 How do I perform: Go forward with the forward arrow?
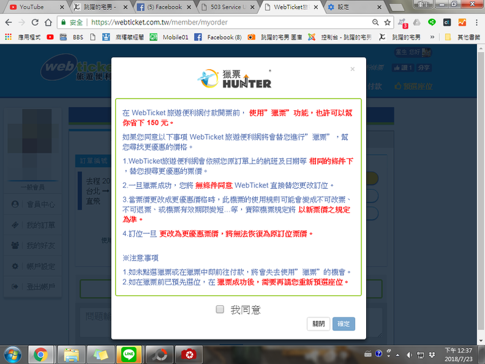click(x=21, y=22)
